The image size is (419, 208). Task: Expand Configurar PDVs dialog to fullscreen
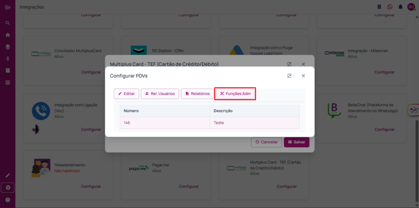(289, 76)
